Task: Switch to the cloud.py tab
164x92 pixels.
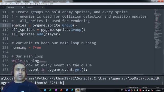Action: click(35, 7)
